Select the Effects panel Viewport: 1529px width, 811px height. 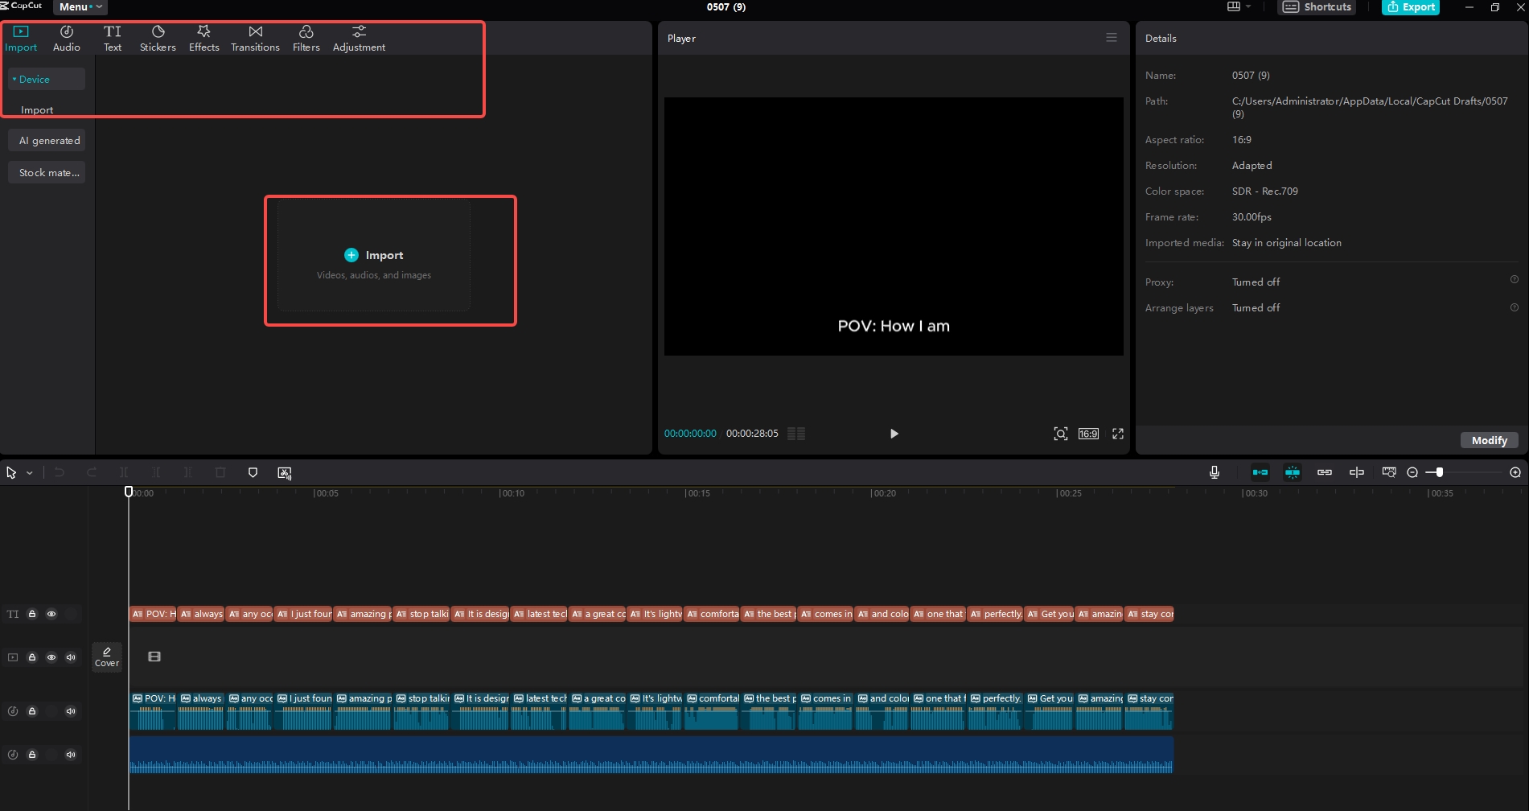[x=203, y=37]
